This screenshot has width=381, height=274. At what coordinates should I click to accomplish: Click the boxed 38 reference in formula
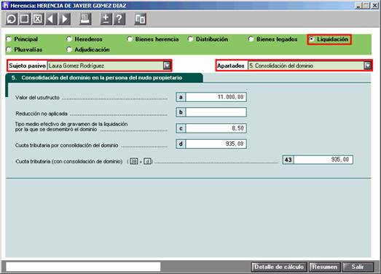[133, 161]
